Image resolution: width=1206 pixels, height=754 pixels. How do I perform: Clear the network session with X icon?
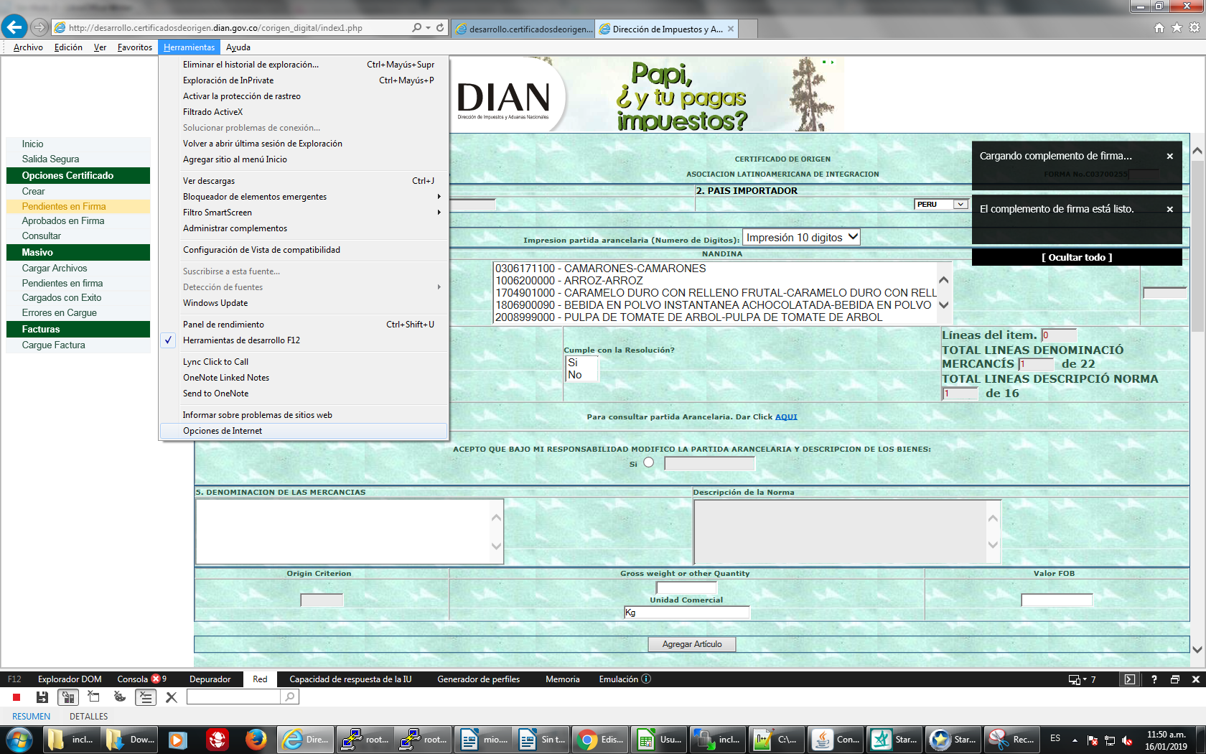coord(171,697)
